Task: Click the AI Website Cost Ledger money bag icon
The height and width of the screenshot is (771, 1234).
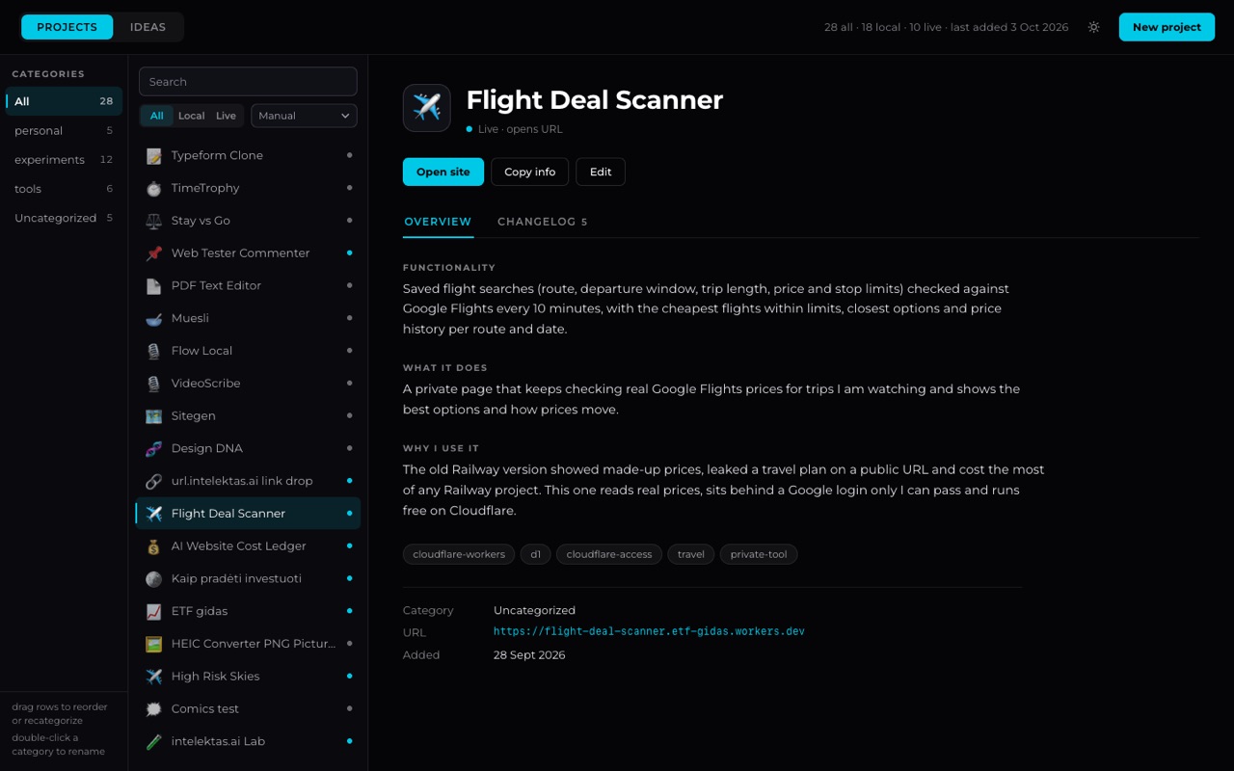Action: tap(153, 546)
